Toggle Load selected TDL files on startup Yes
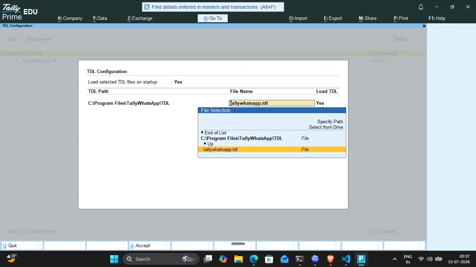Screen dimensions: 476x267 (178, 82)
